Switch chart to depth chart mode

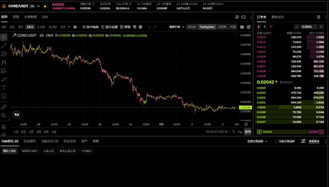click(223, 27)
